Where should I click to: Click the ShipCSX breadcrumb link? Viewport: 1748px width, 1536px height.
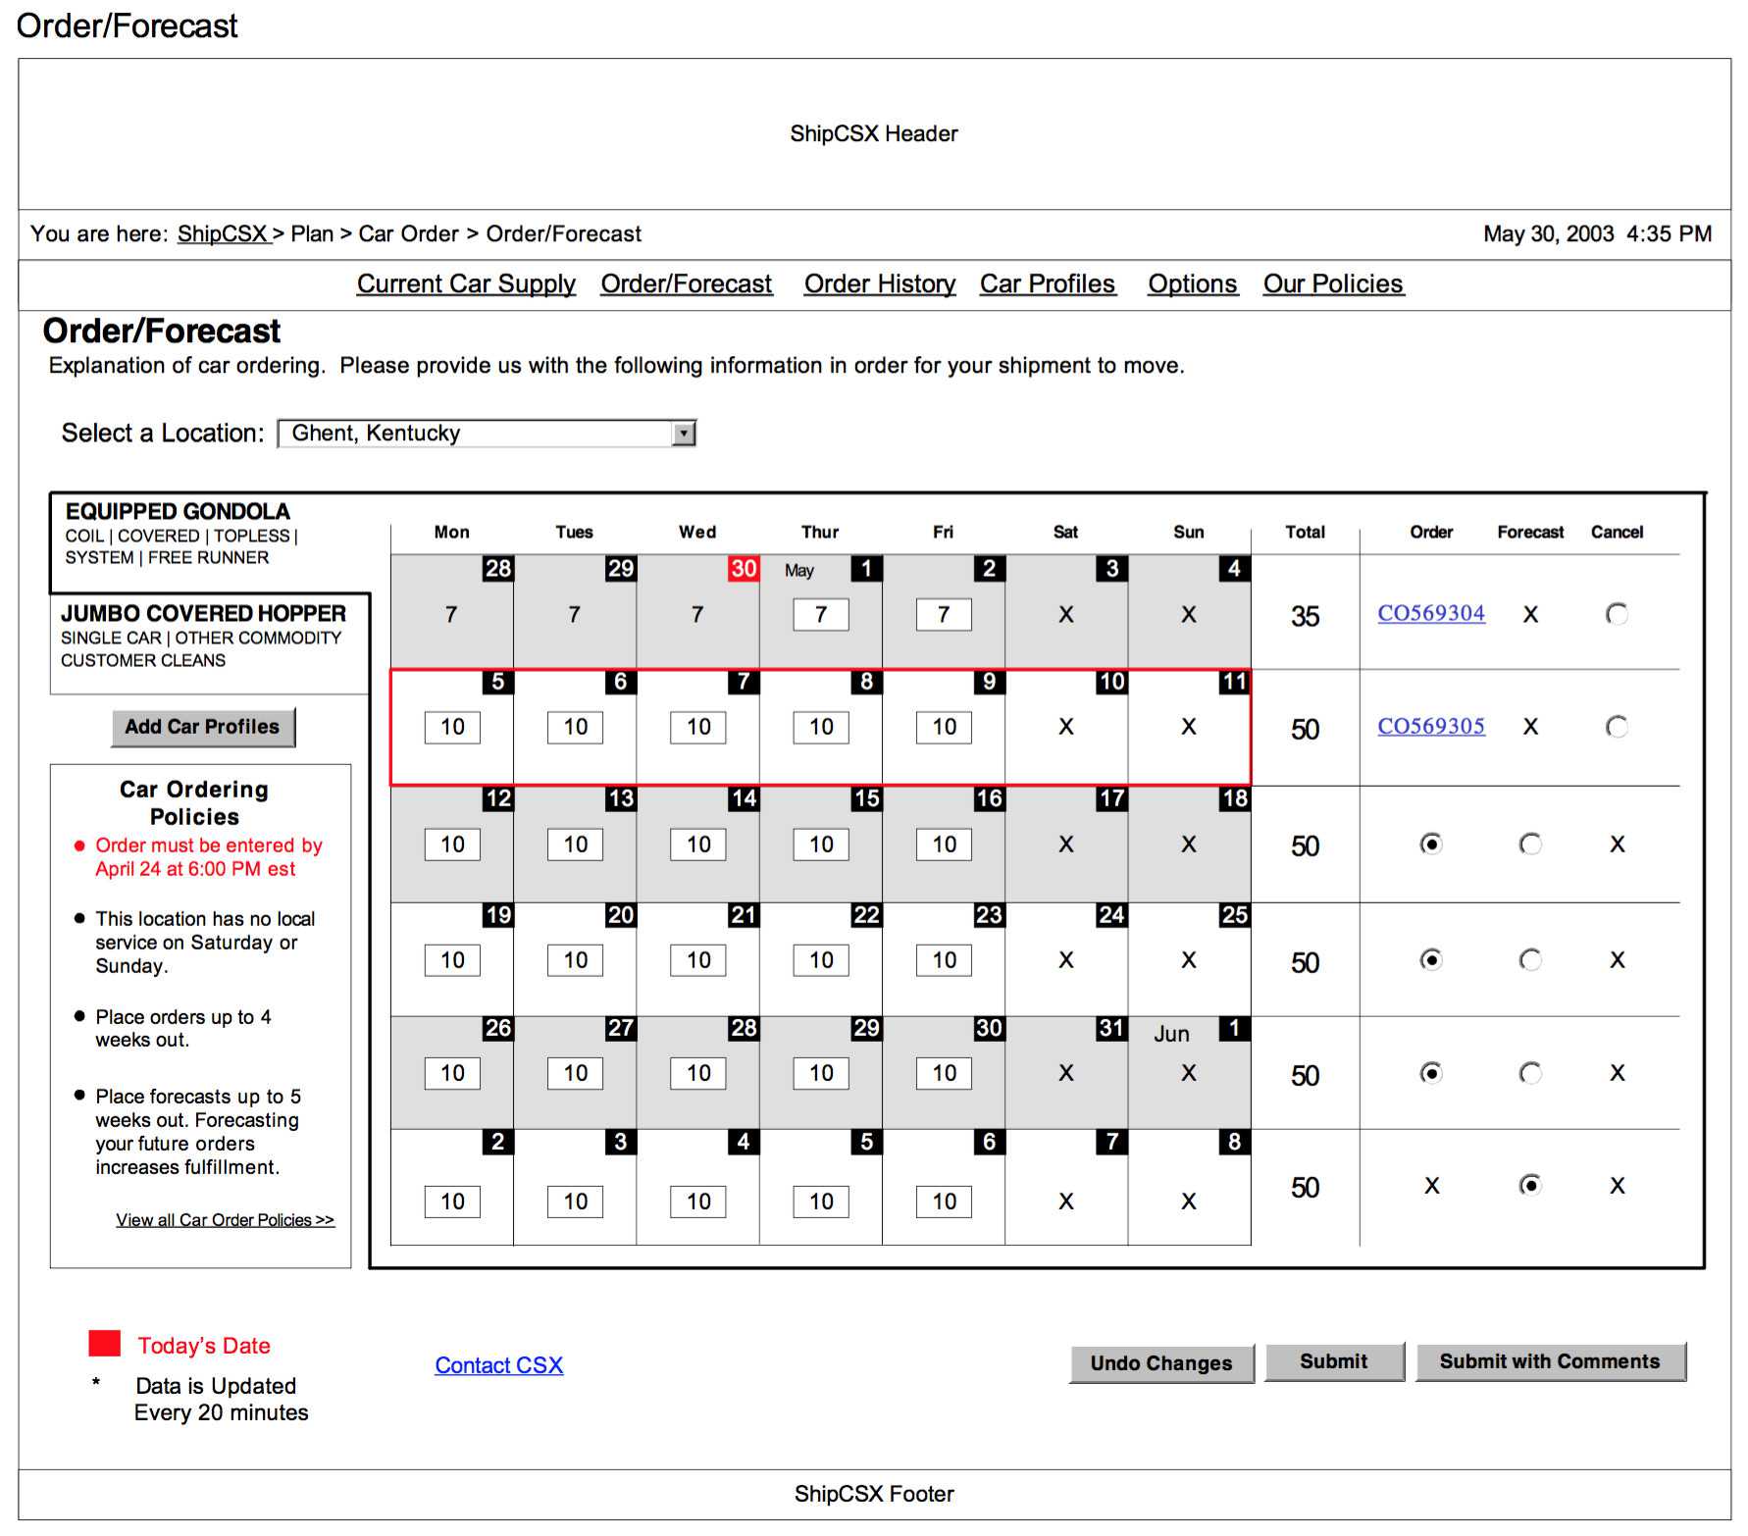[x=223, y=234]
